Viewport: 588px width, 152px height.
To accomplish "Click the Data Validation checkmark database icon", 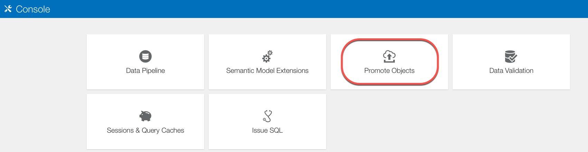I will click(511, 56).
